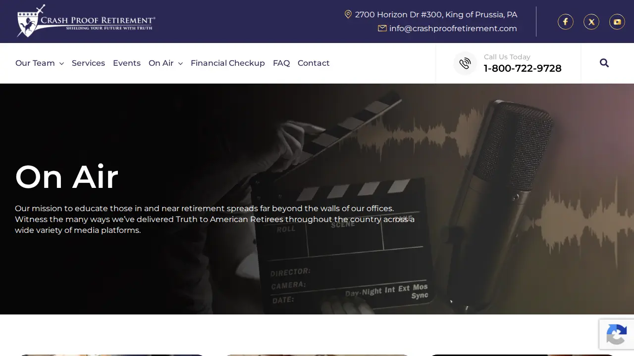Screen dimensions: 634x356
Task: Open the Financial Checkup page
Action: [228, 63]
